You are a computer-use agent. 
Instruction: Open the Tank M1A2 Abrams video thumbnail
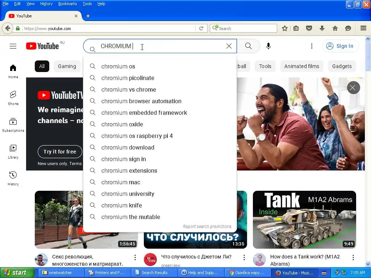[x=304, y=220]
